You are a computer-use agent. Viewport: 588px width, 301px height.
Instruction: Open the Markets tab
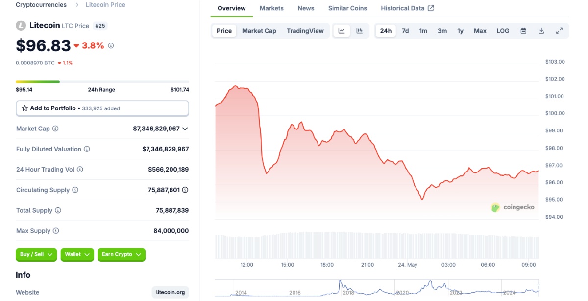click(271, 8)
